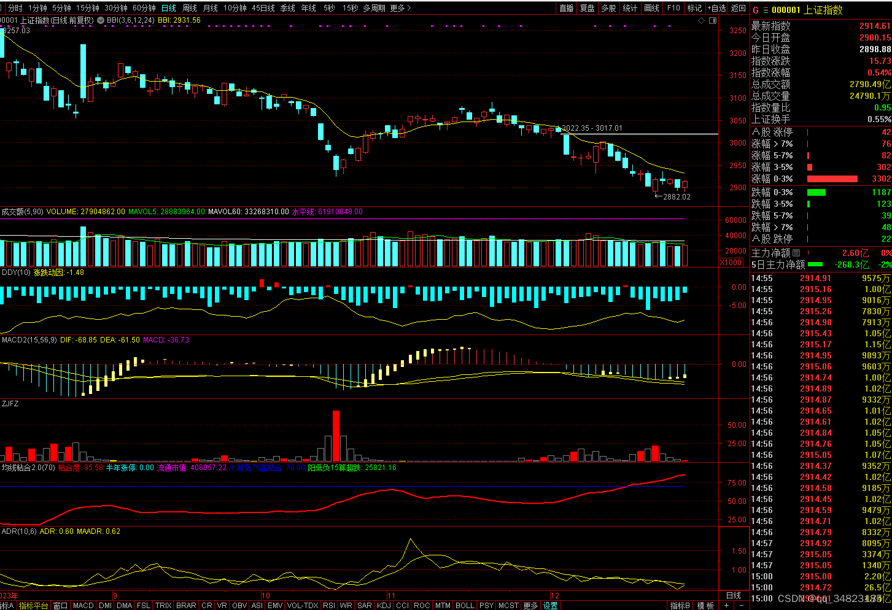Switch to the 分时 chart tab
Image resolution: width=892 pixels, height=610 pixels.
coord(15,8)
